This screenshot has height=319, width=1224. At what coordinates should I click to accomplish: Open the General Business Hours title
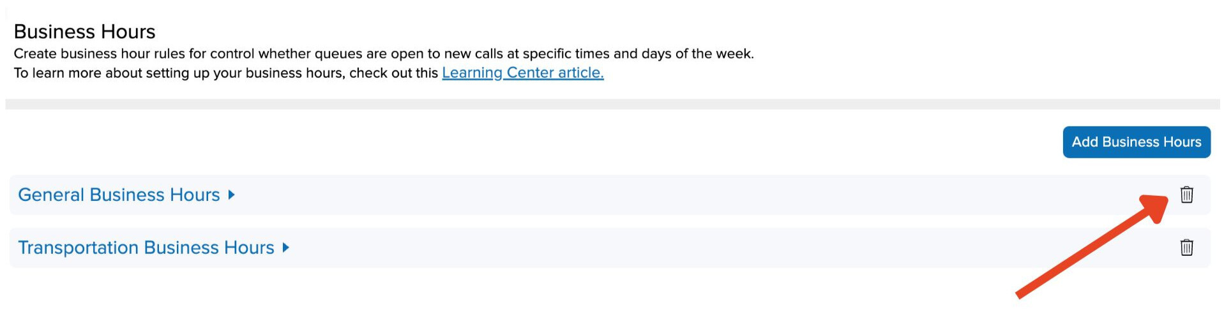click(x=119, y=195)
